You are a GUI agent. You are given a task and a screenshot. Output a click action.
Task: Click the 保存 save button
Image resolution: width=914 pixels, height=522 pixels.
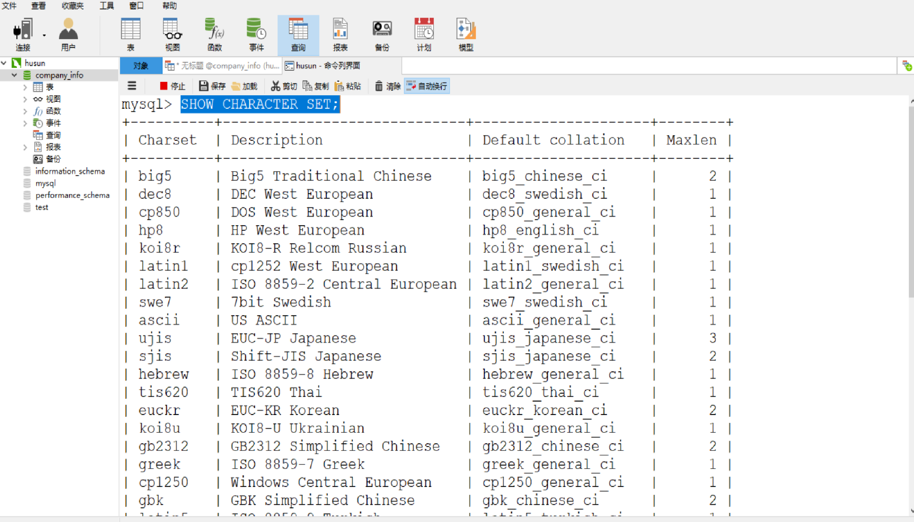[211, 86]
